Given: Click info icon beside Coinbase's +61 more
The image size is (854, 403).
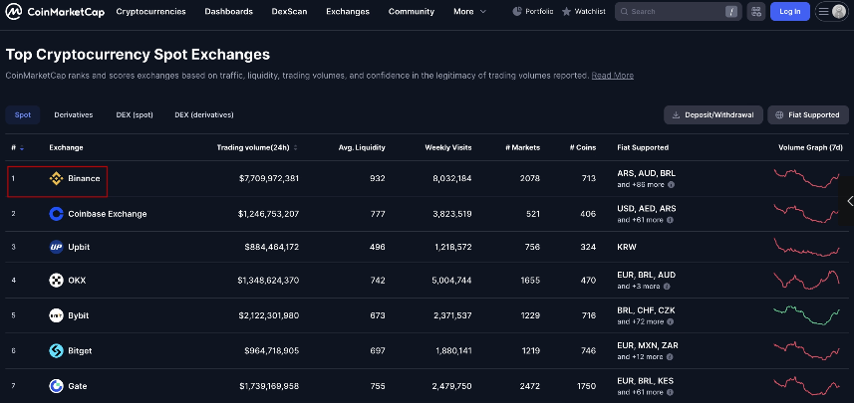Looking at the screenshot, I should point(670,220).
